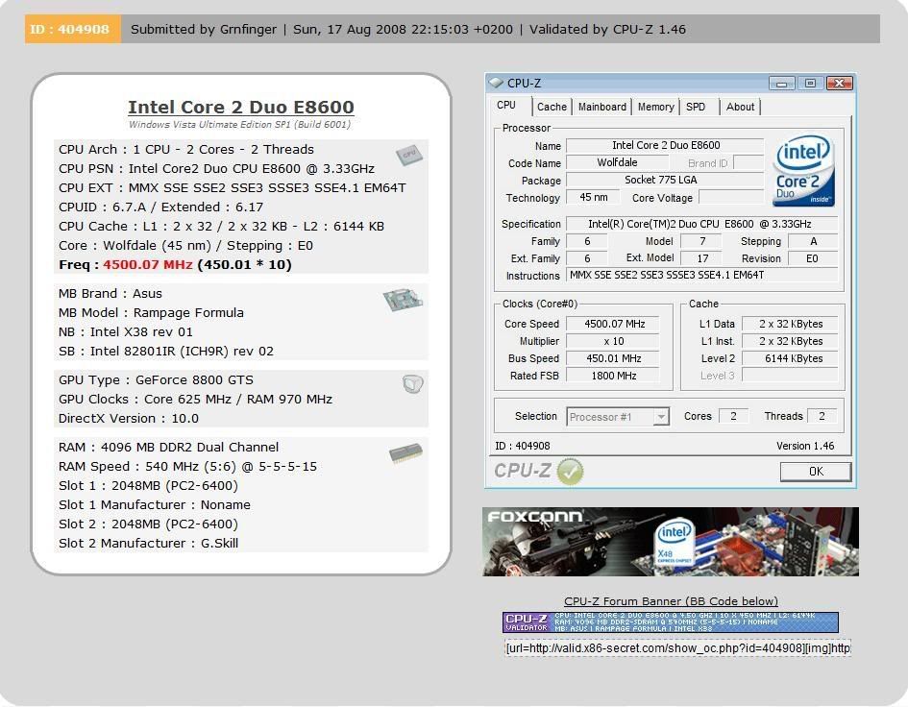Click the Version 1.46 label in CPU-Z

[x=805, y=446]
